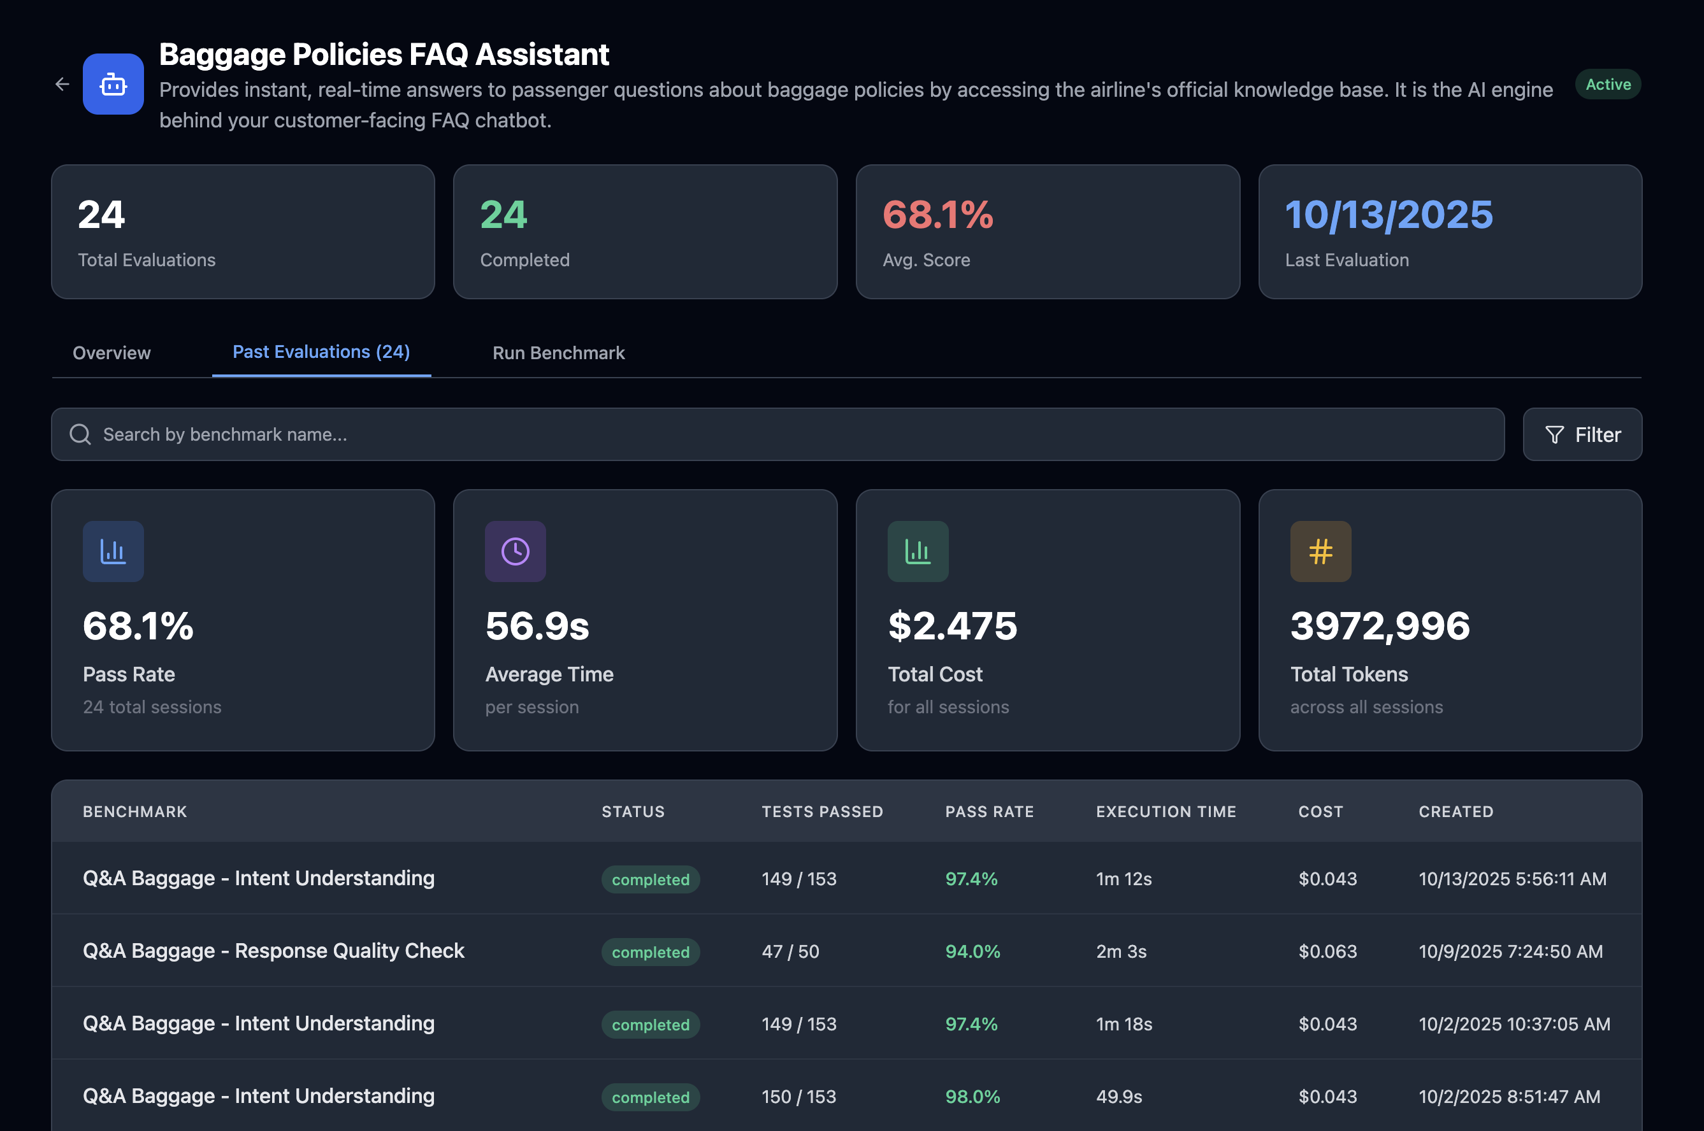Sort by the Pass Rate column header
The height and width of the screenshot is (1131, 1704).
coord(989,811)
